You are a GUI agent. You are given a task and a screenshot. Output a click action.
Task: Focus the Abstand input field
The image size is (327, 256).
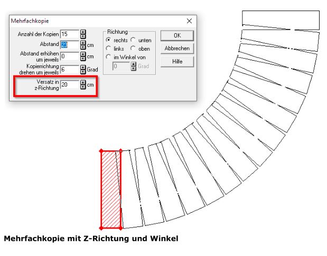70,44
